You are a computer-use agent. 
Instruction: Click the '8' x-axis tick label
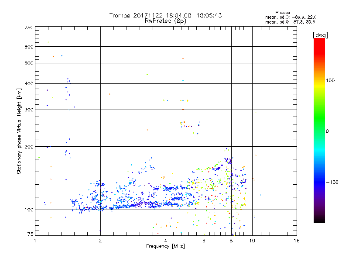pos(231,241)
